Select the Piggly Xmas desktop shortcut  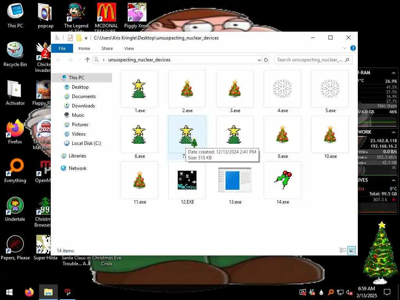137,16
